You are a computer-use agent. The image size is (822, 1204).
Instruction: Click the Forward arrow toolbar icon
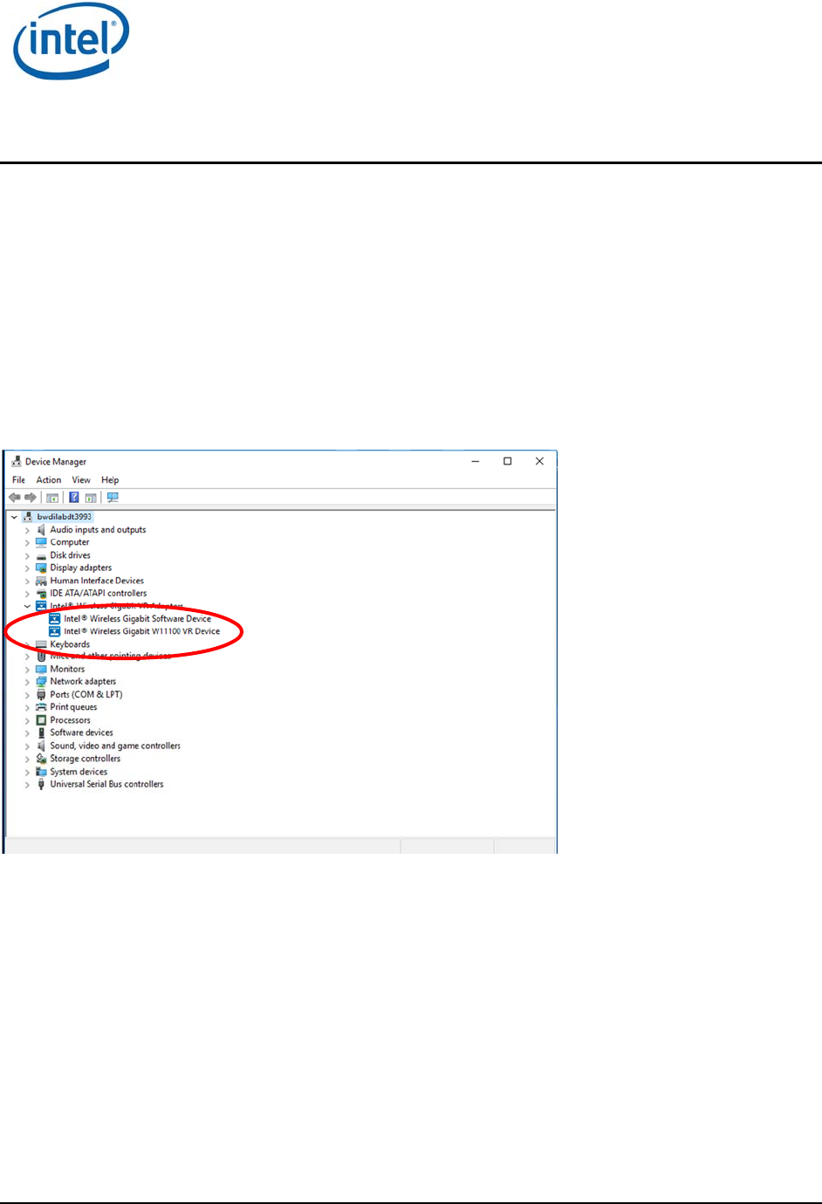point(31,498)
